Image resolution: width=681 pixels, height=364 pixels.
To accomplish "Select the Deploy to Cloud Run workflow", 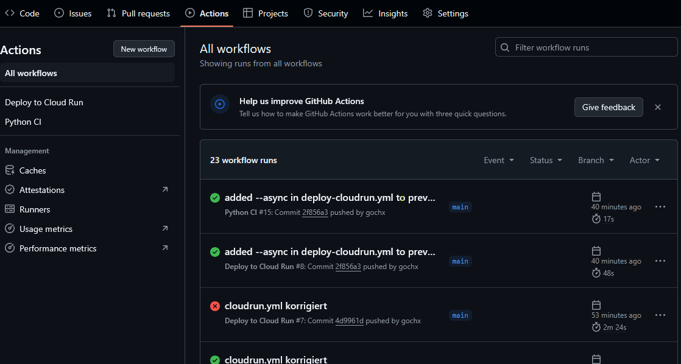I will coord(44,102).
